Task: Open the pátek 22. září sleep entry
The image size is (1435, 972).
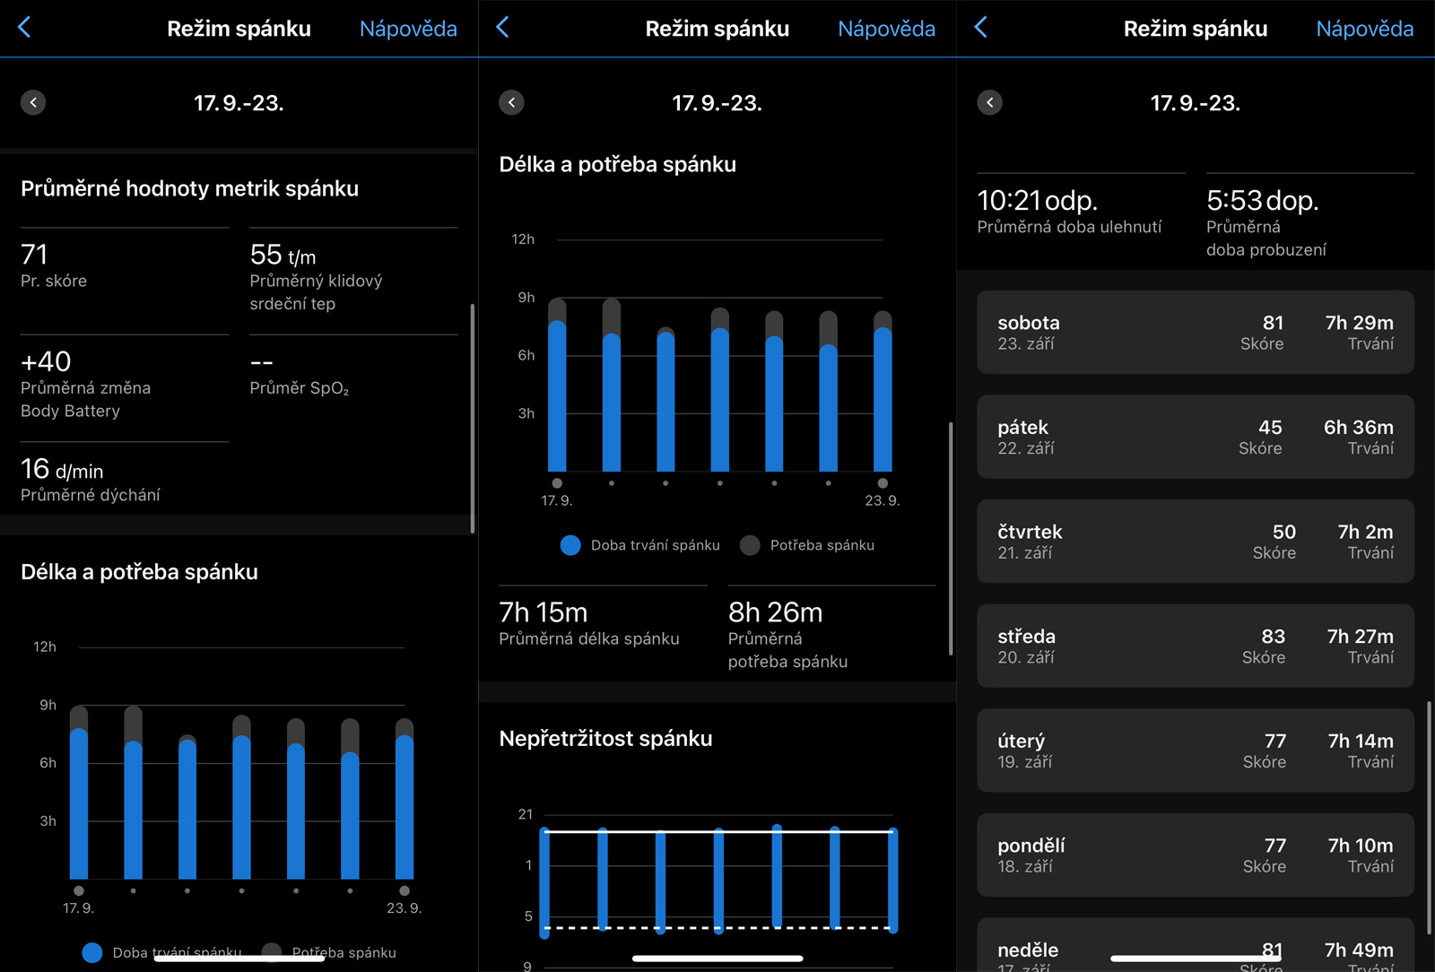Action: (1195, 437)
